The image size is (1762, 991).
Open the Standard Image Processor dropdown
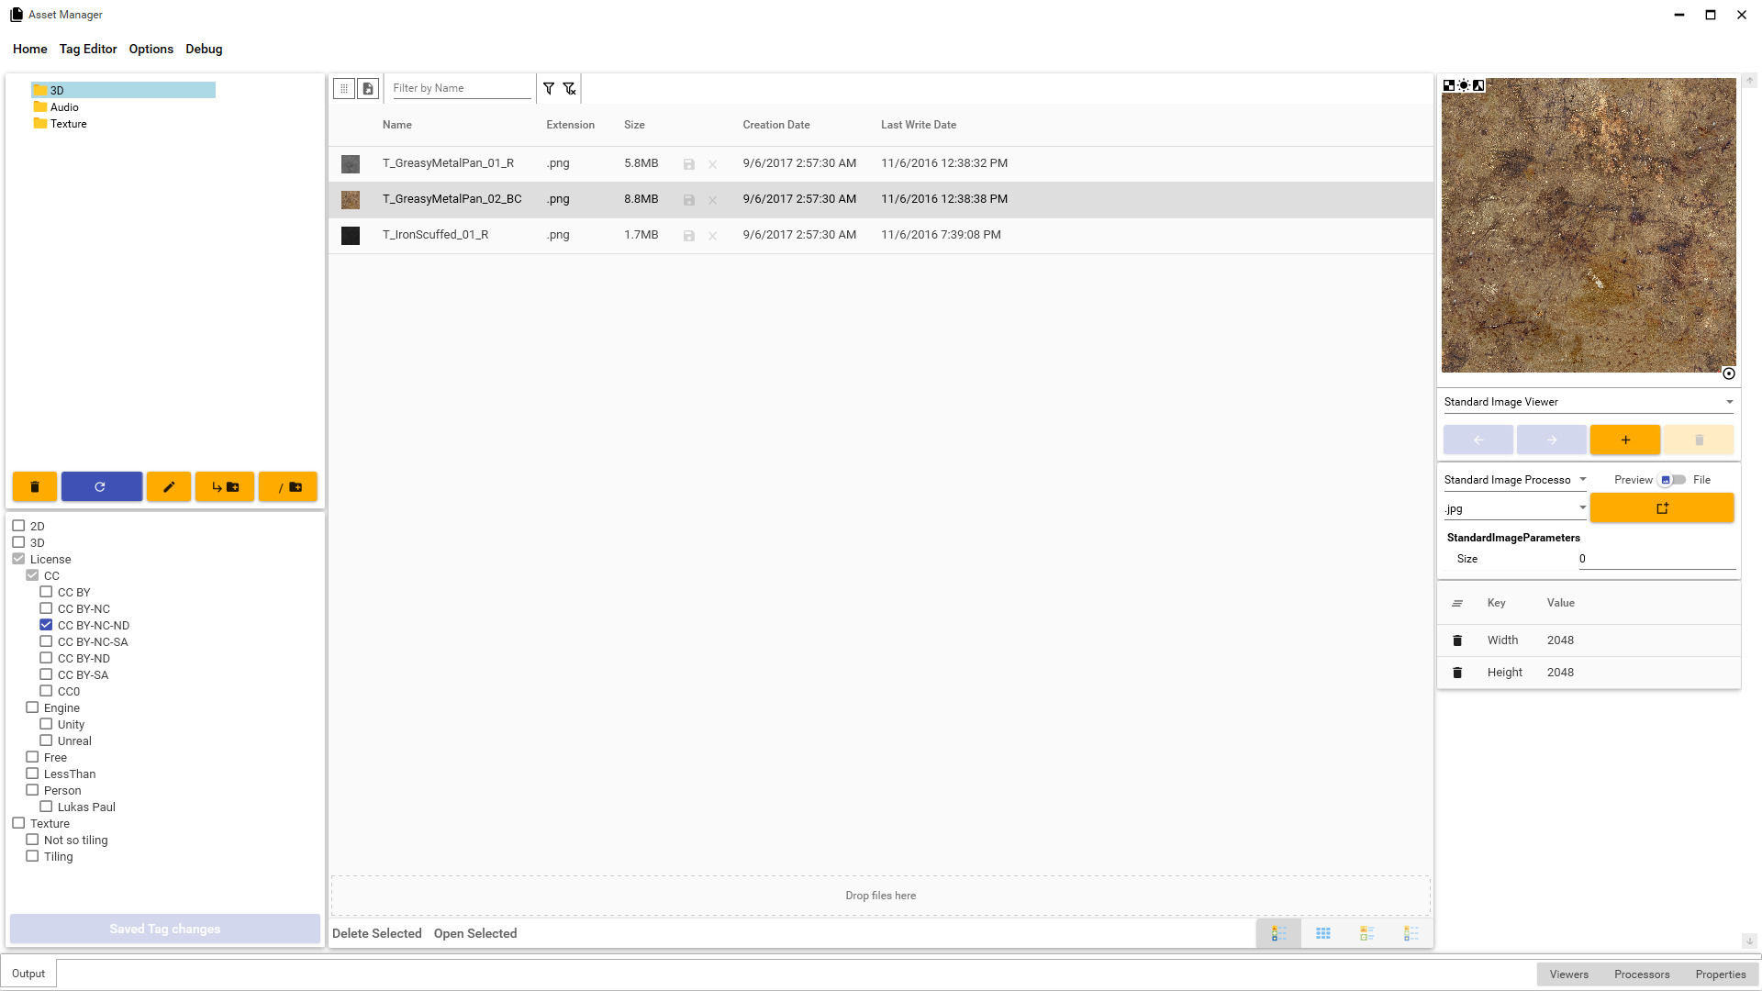(1515, 480)
